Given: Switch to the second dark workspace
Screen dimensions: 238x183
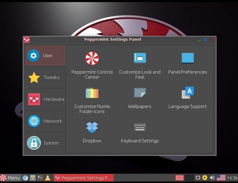Looking at the screenshot, I should click(x=189, y=178).
